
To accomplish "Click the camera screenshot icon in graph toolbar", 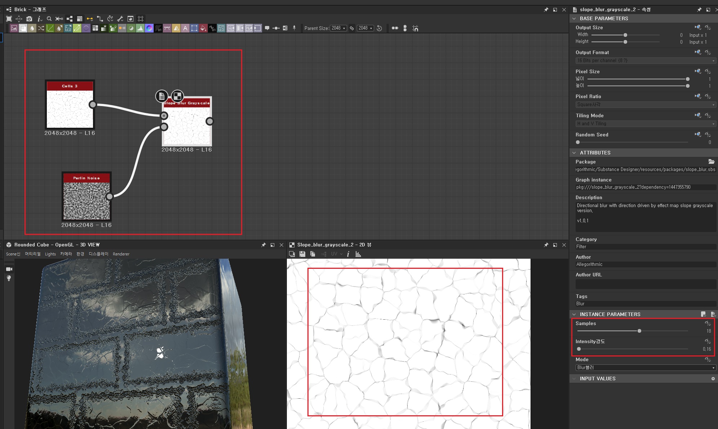I will pos(29,19).
